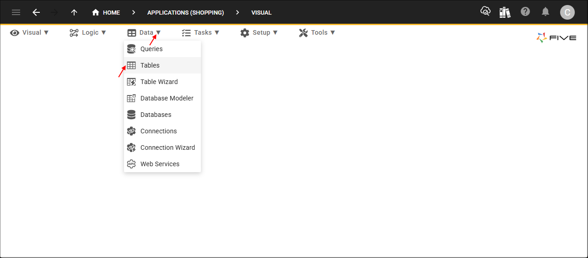Open help via question mark icon
The height and width of the screenshot is (258, 588).
click(525, 12)
